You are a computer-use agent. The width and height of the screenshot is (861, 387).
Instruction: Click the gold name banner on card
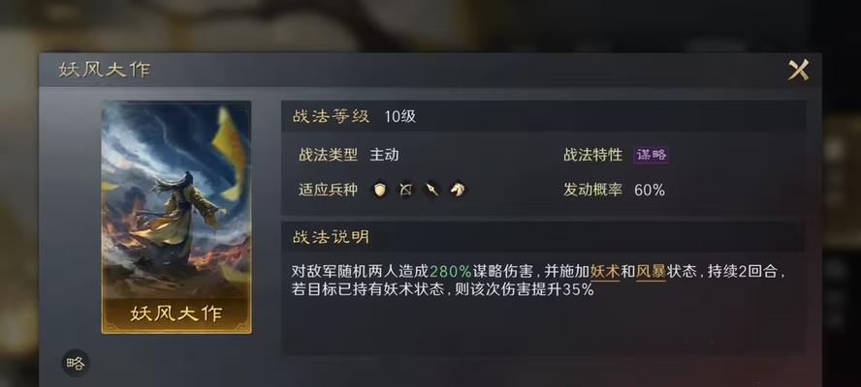coord(176,314)
